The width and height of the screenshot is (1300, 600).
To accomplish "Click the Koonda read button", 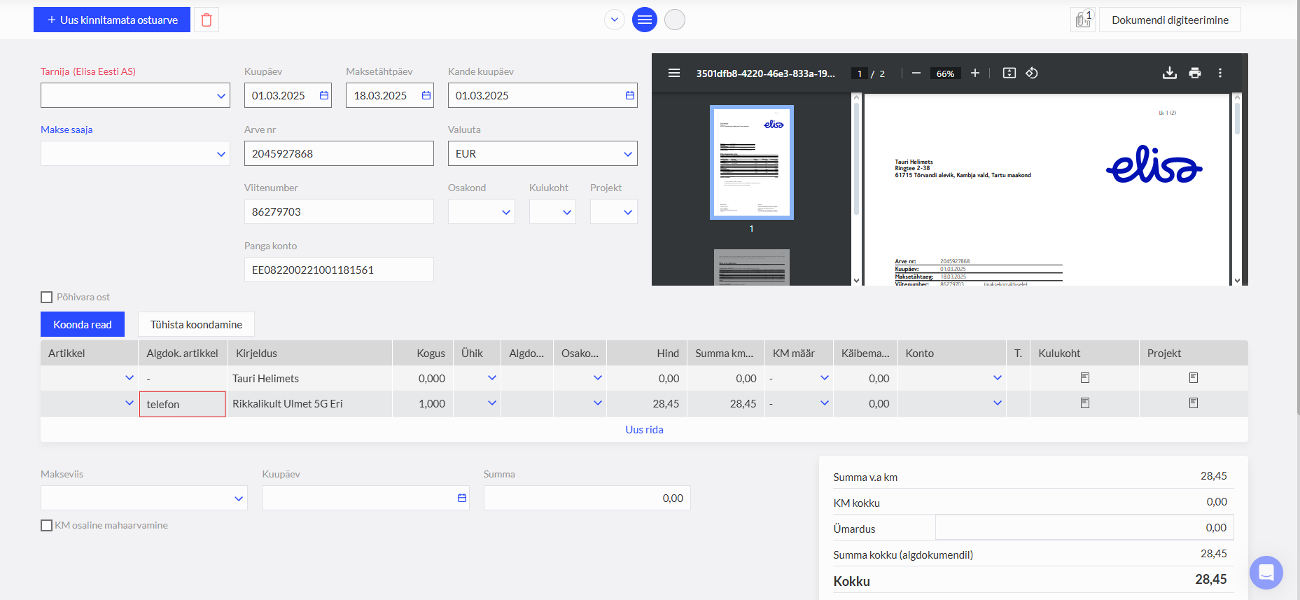I will tap(83, 324).
